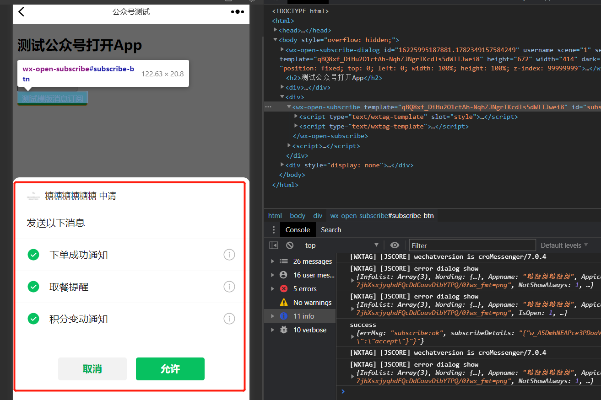Expand the wx-open-subscribe-dialog node

pyautogui.click(x=282, y=49)
